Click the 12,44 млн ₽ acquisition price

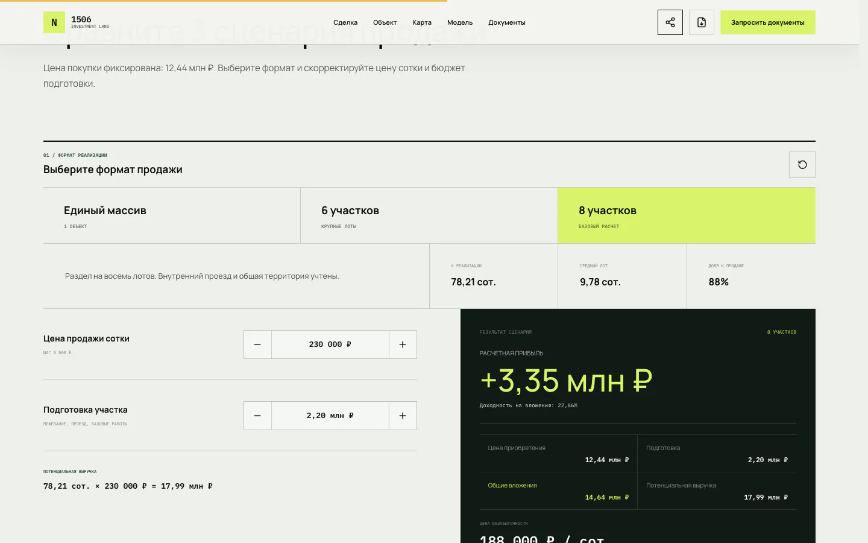coord(607,460)
